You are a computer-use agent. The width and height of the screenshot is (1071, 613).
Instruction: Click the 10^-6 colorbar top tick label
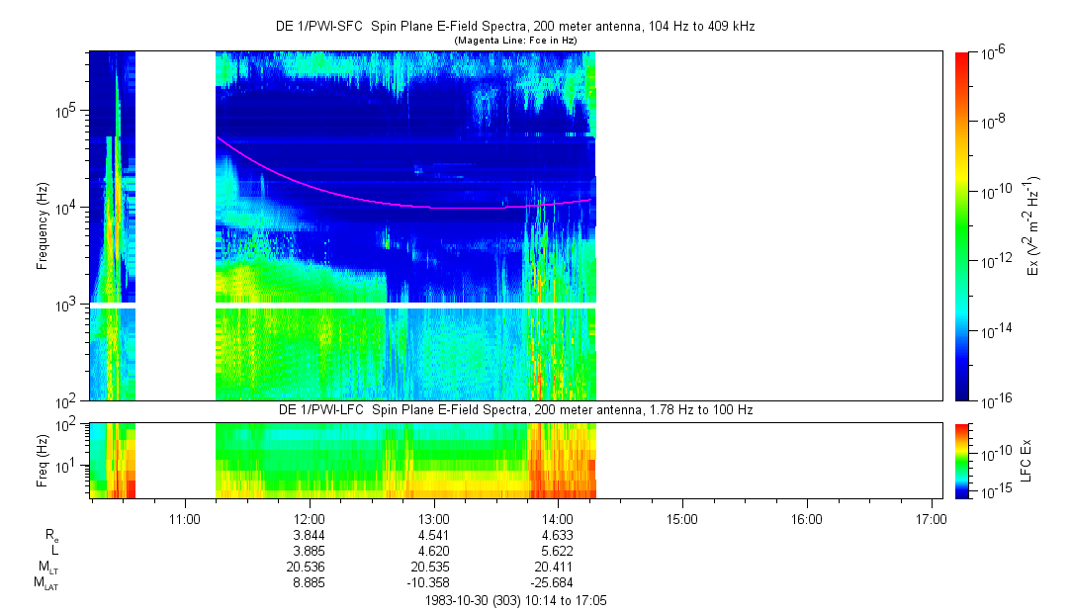[x=993, y=52]
